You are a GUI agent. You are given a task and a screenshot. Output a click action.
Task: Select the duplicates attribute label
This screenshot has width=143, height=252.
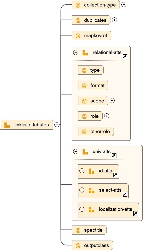click(95, 20)
